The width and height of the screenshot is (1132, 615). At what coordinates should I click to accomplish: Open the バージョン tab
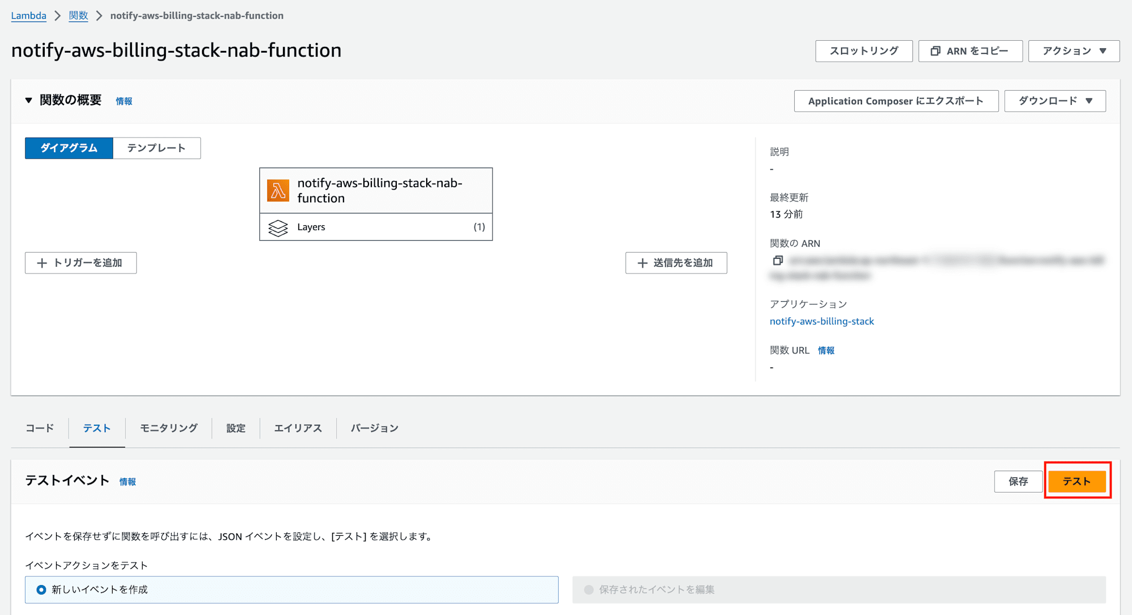[374, 428]
